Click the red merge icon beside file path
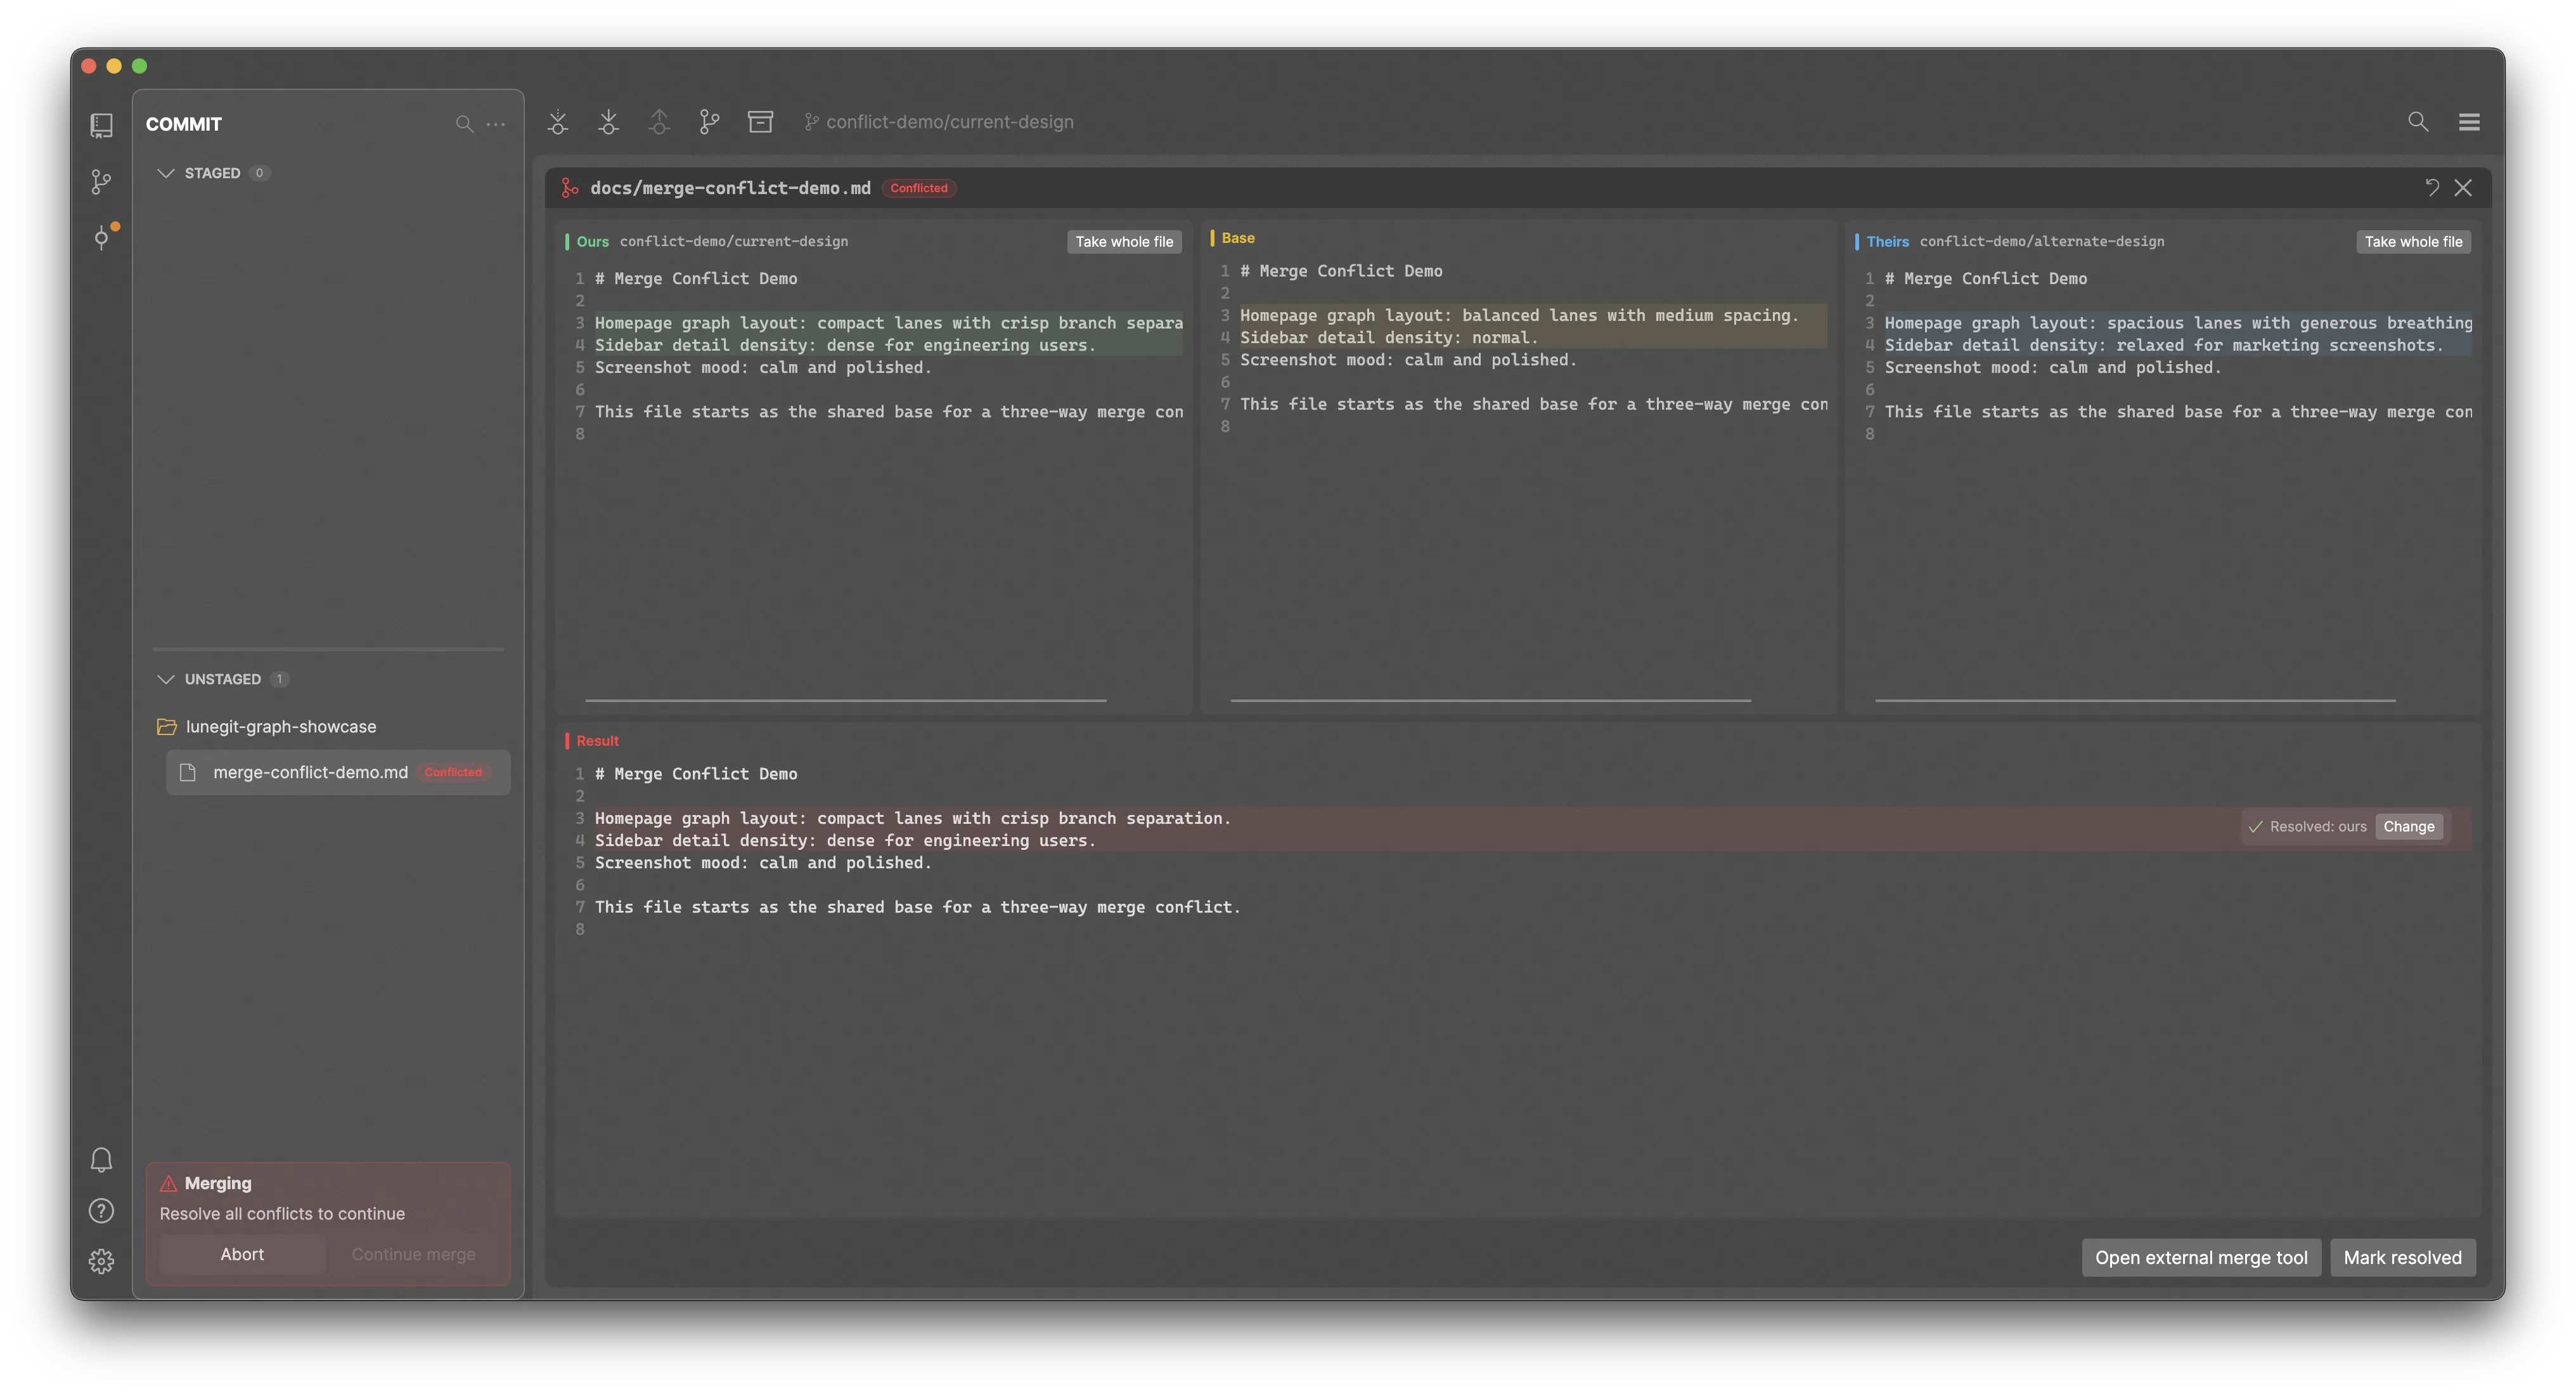Image resolution: width=2576 pixels, height=1394 pixels. coord(570,187)
